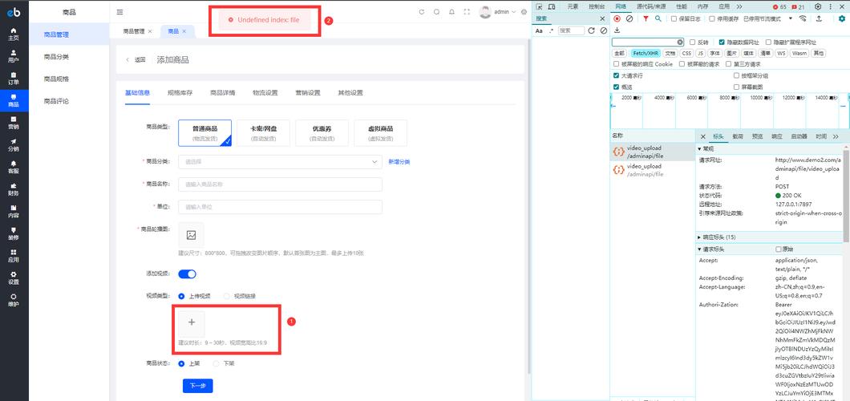Open DevTools main settings gear icon
Screen dimensions: 850x401
[818, 6]
